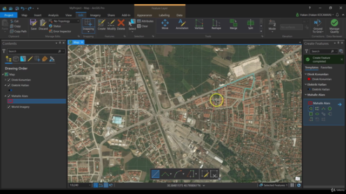The width and height of the screenshot is (346, 194).
Task: Toggle the snapping button in status bar
Action: pyautogui.click(x=96, y=185)
